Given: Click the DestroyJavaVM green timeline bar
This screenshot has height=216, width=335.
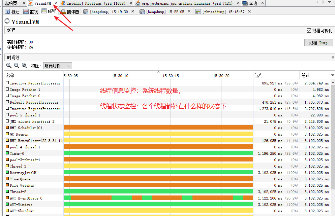Looking at the screenshot, I should [158, 172].
